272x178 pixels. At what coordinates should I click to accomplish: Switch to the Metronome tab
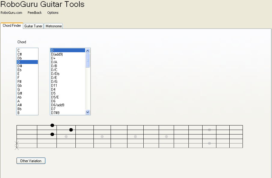53,26
